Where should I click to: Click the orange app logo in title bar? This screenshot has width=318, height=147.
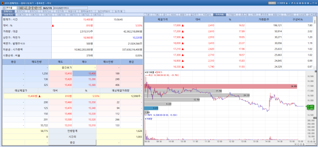pos(2,3)
